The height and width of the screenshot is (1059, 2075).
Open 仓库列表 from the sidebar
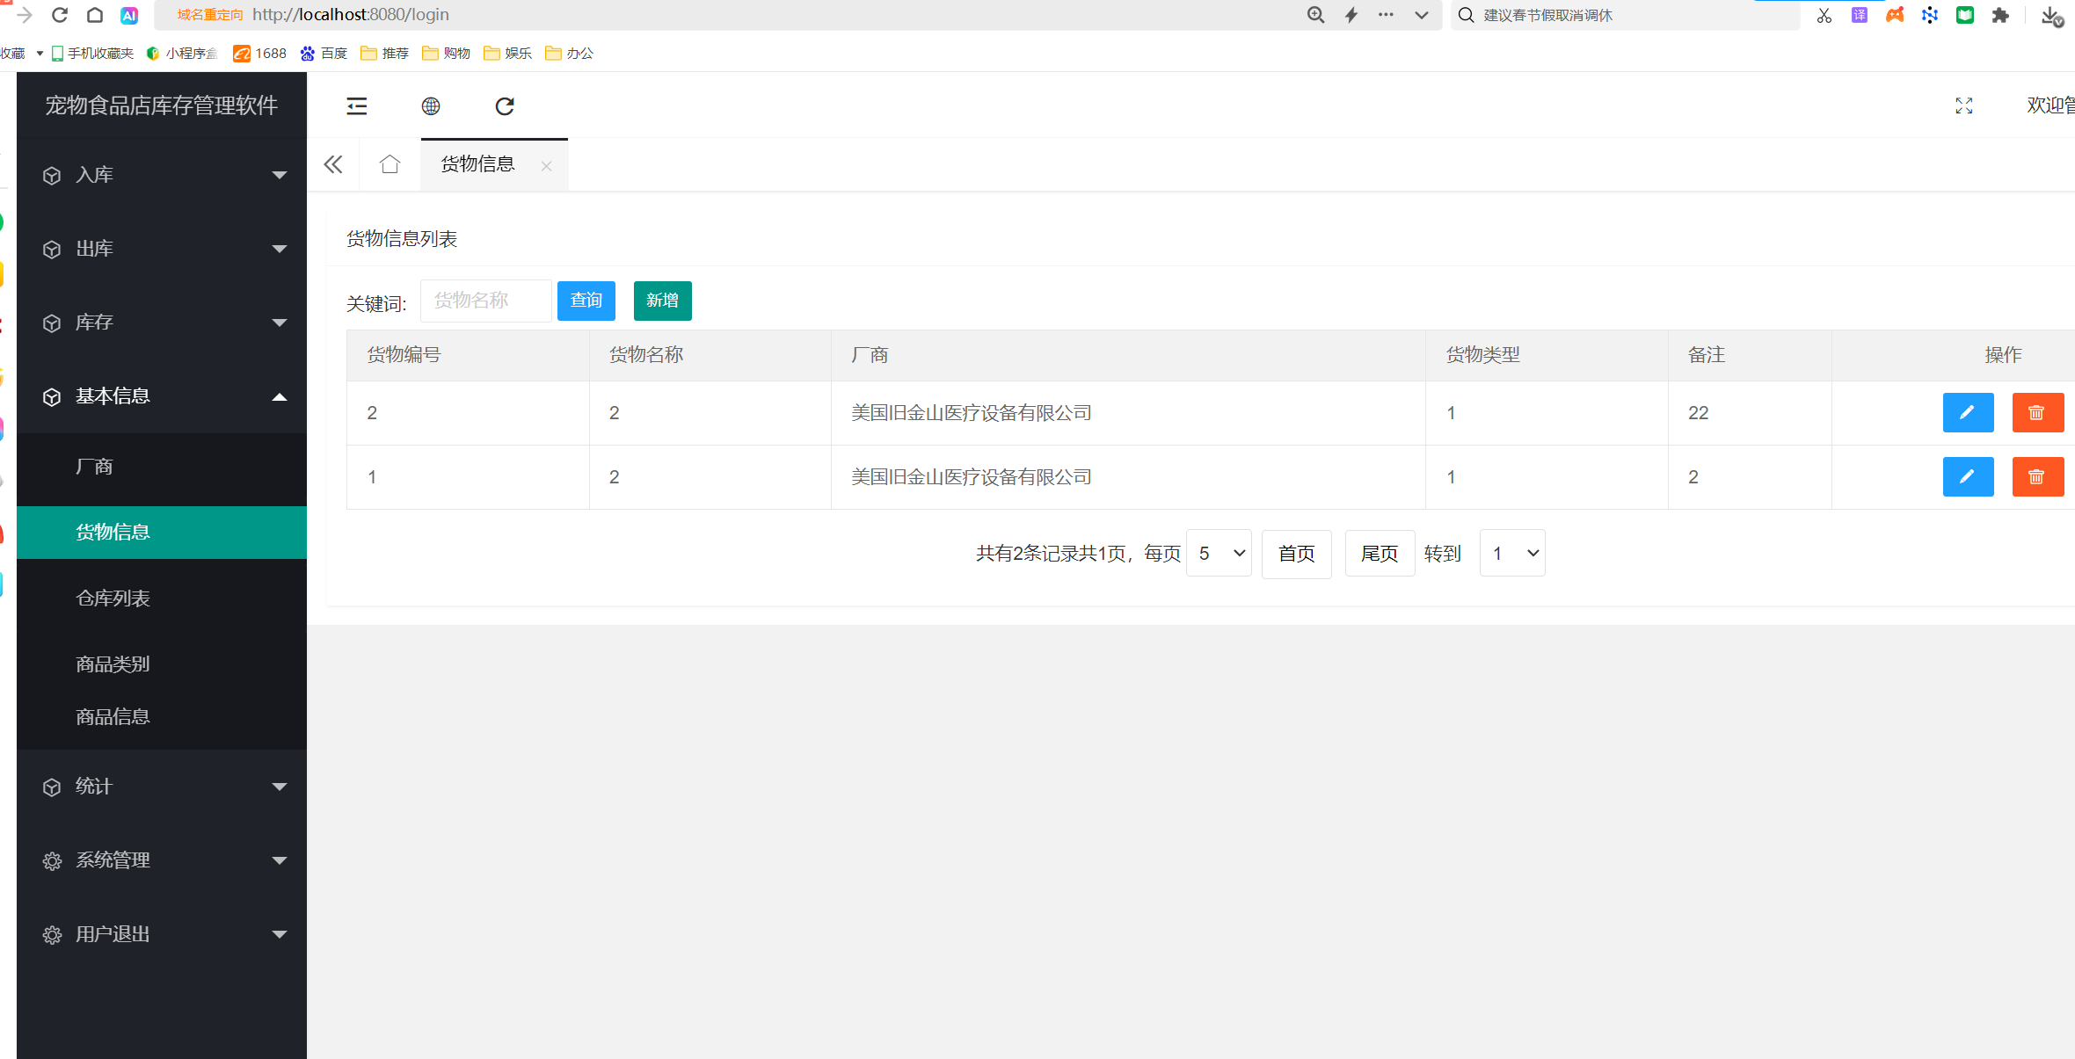[113, 598]
